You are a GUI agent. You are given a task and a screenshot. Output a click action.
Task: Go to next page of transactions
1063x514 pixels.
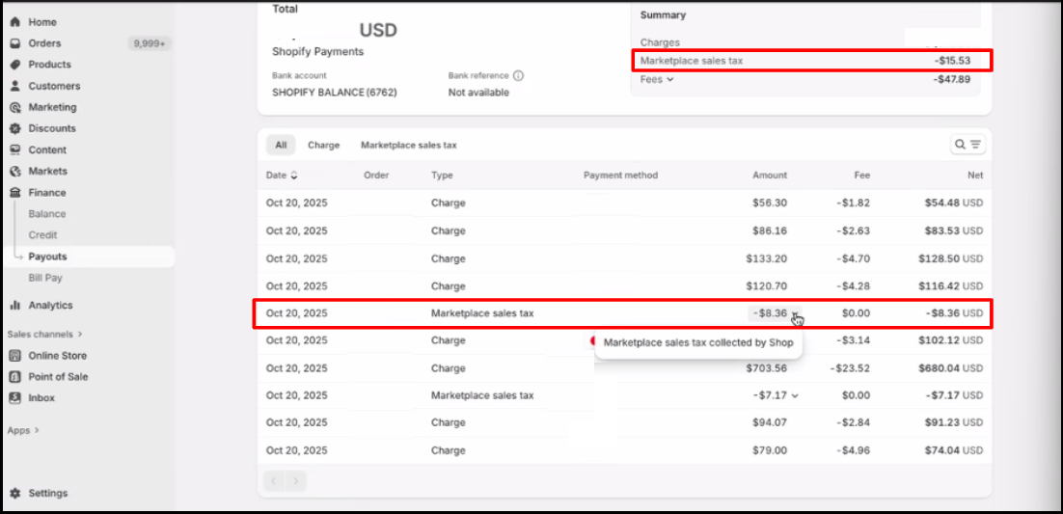tap(296, 480)
